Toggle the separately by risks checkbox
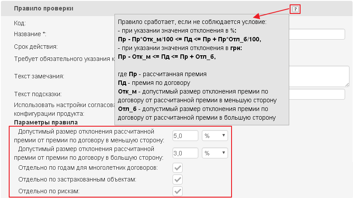The image size is (353, 198). pos(178,191)
